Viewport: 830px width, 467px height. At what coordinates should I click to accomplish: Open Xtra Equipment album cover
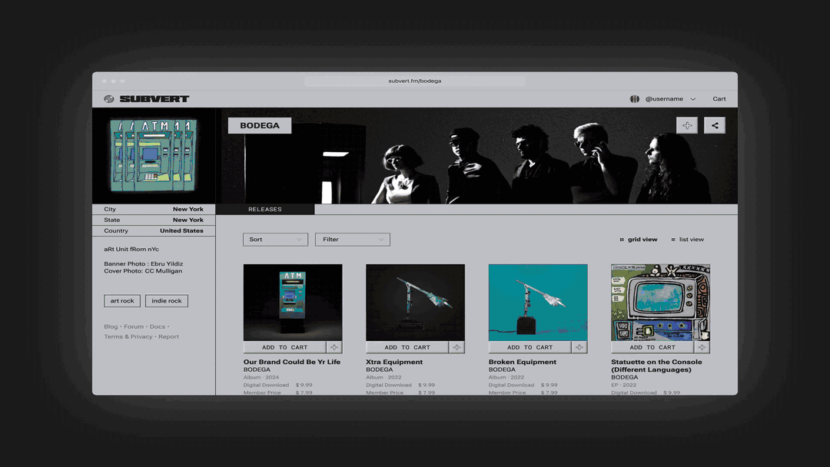point(416,303)
